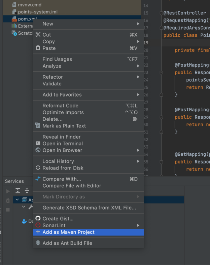Click the @RestController annotation in editor

click(185, 13)
